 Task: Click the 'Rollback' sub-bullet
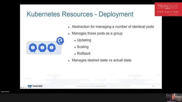[x=84, y=54]
